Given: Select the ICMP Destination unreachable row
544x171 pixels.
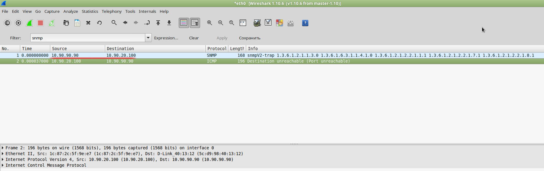Looking at the screenshot, I should (272, 61).
